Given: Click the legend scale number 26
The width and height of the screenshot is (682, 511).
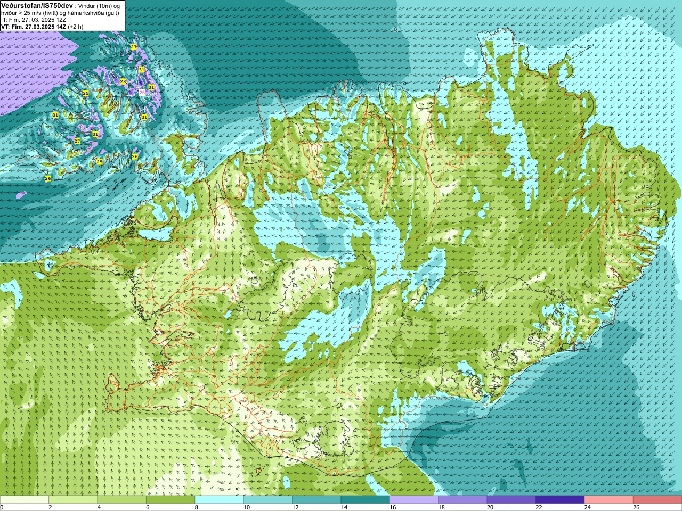Looking at the screenshot, I should click(x=636, y=507).
